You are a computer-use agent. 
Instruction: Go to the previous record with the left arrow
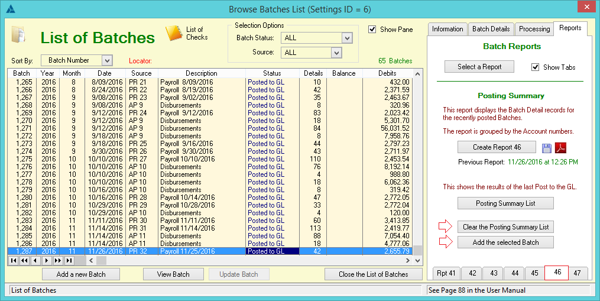coord(35,260)
